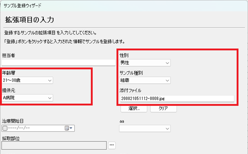Click the 添付ファイル filename field

[176, 98]
